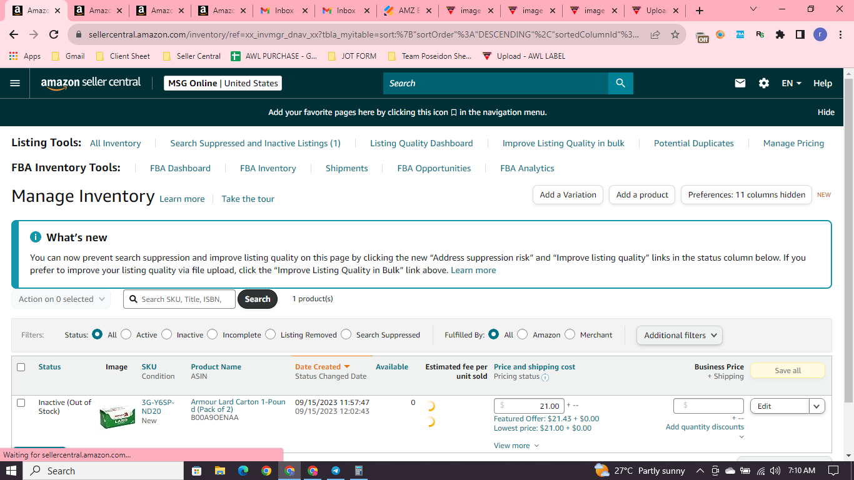
Task: Click the pricing status info icon
Action: tap(545, 377)
